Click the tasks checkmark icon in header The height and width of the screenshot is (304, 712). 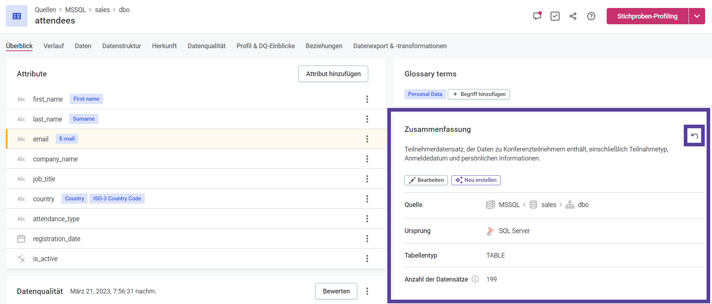tap(555, 16)
